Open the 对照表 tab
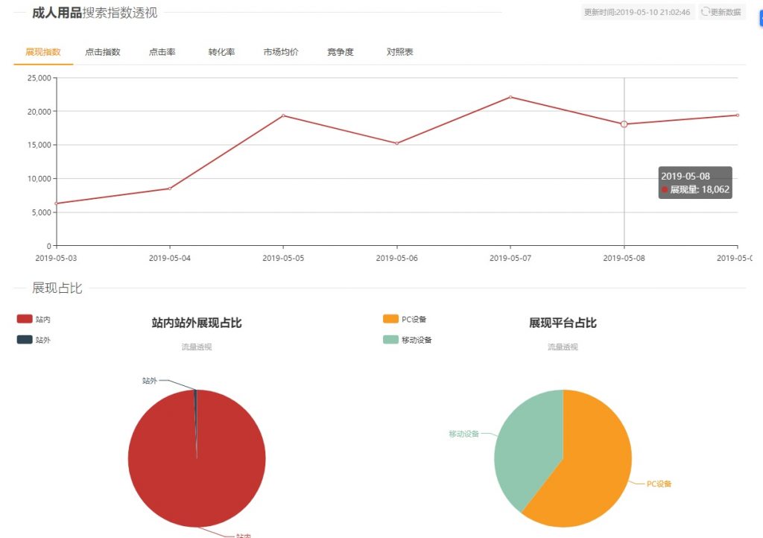This screenshot has width=763, height=538. [399, 52]
